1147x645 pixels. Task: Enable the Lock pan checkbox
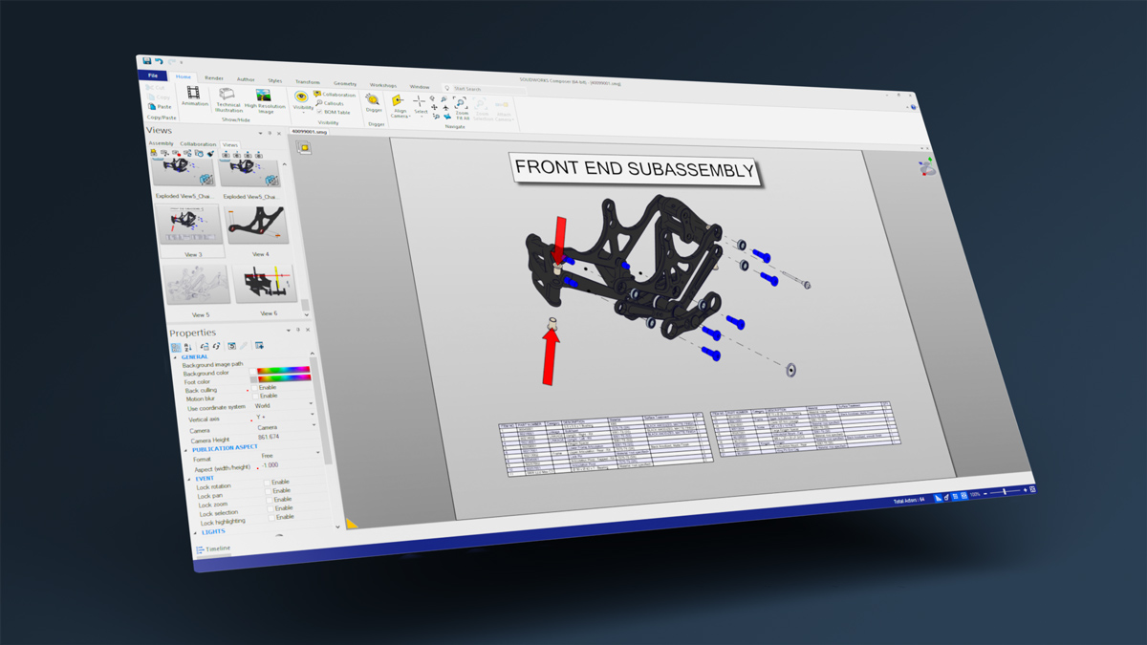[269, 490]
